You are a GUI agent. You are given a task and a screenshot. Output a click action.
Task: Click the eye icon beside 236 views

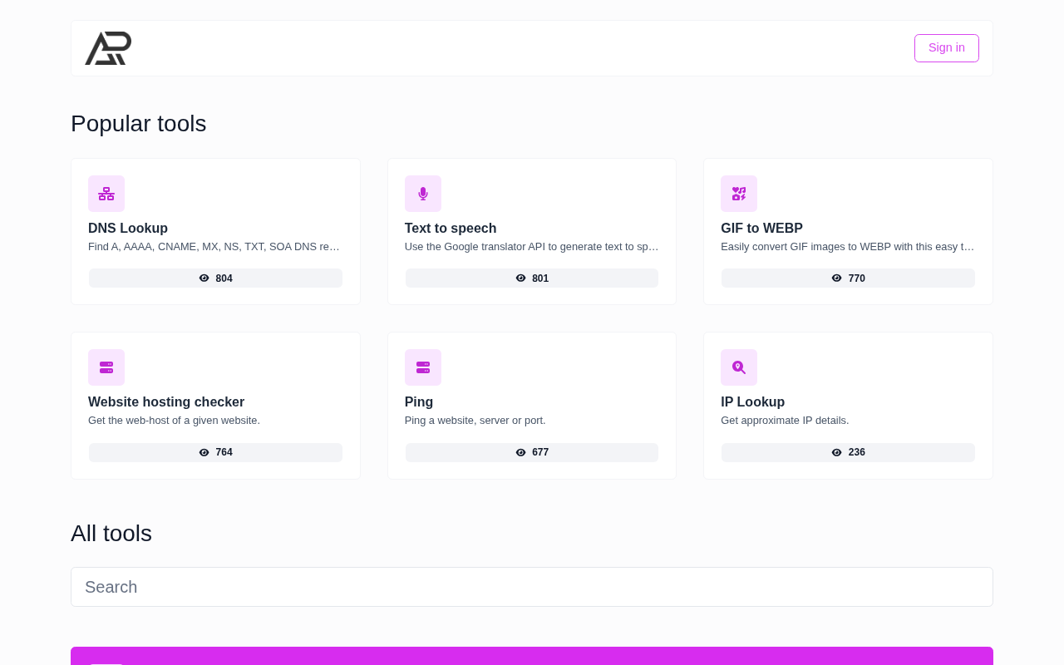click(837, 452)
